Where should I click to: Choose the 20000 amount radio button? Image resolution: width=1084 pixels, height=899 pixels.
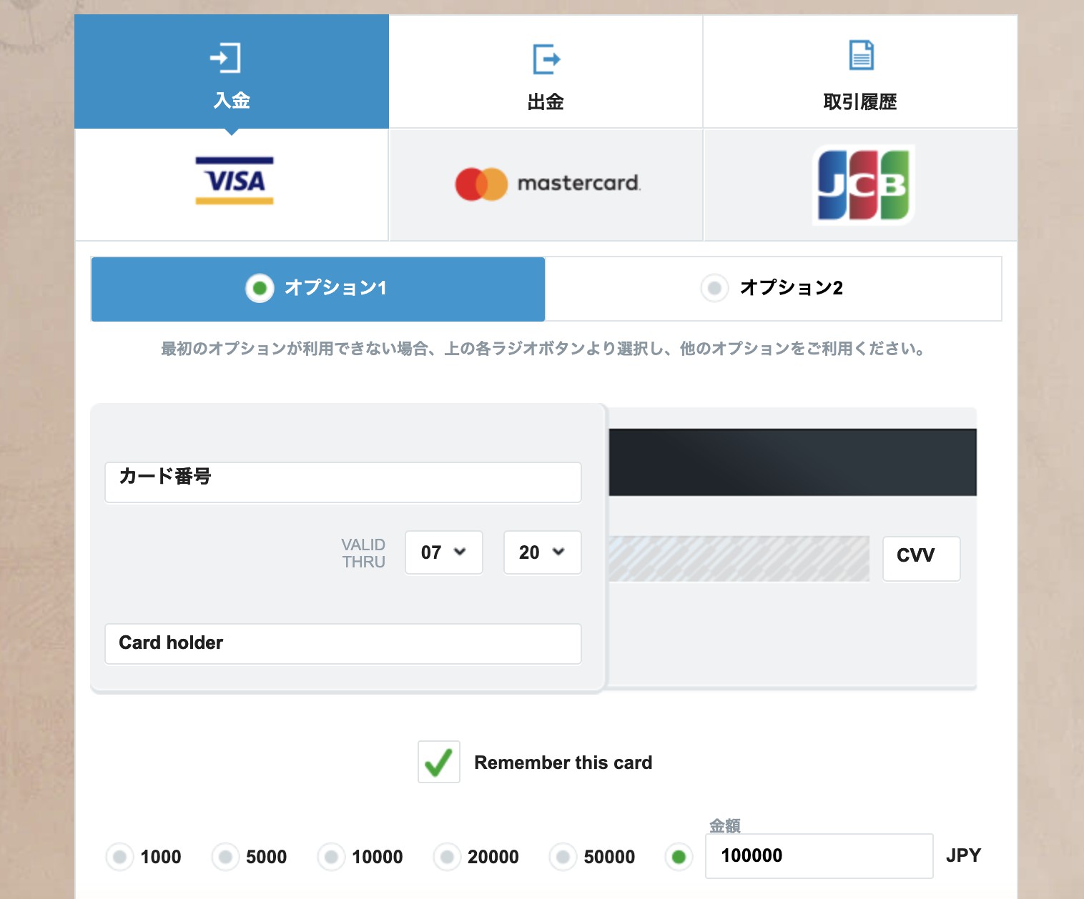(447, 856)
